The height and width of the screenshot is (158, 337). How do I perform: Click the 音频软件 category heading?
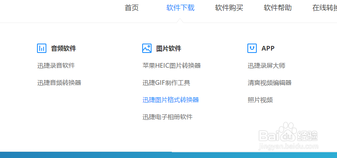[x=64, y=48]
